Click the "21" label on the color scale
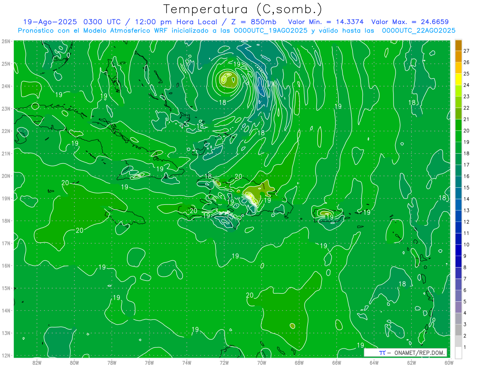The width and height of the screenshot is (477, 368). [467, 119]
